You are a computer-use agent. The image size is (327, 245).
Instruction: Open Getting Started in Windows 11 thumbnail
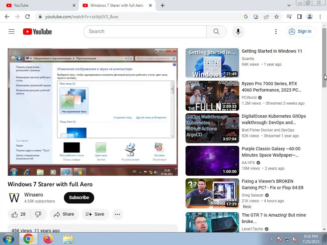click(212, 63)
